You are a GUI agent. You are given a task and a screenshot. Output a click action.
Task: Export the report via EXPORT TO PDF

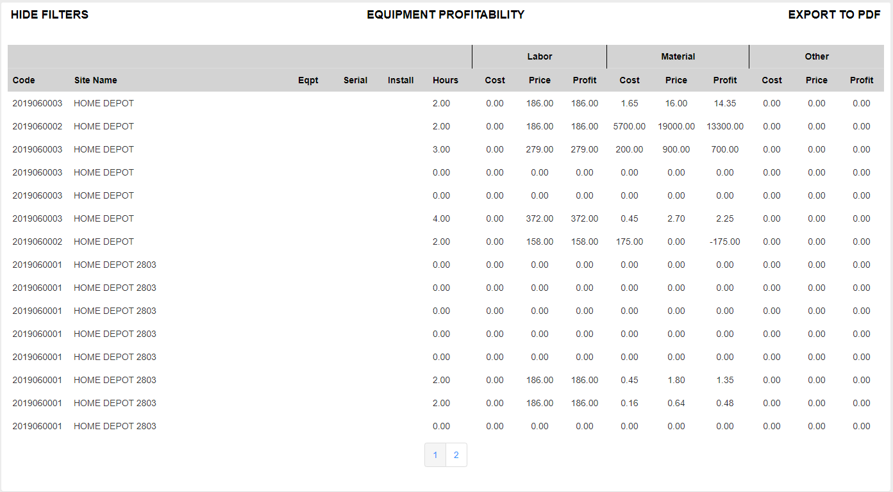pyautogui.click(x=834, y=15)
